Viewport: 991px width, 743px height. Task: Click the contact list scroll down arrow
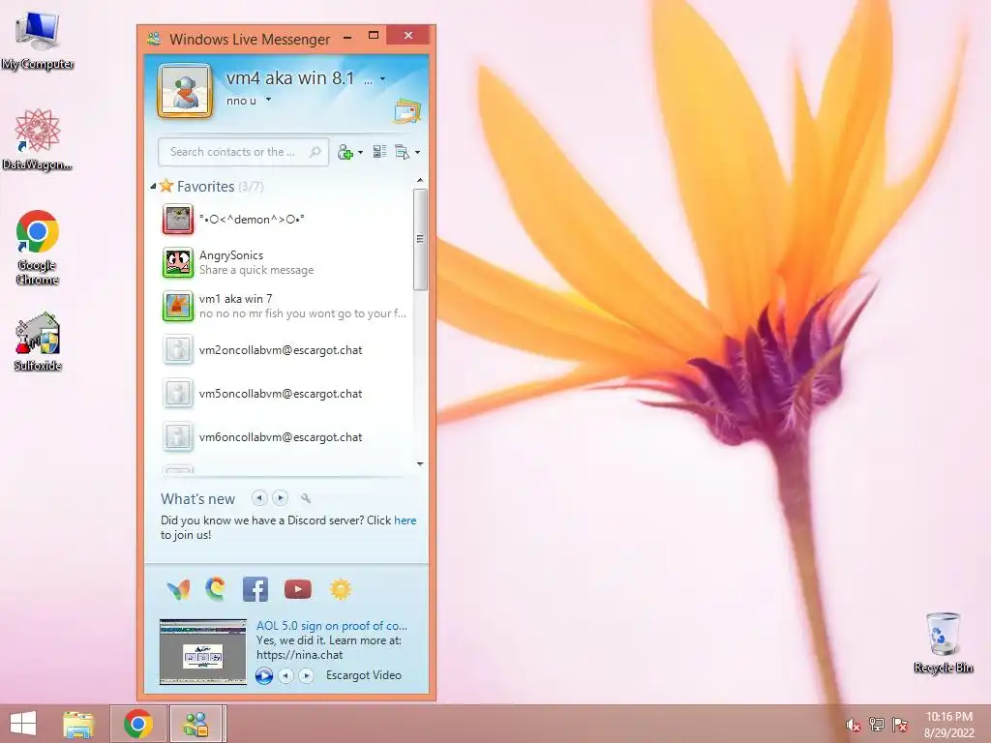pyautogui.click(x=420, y=463)
